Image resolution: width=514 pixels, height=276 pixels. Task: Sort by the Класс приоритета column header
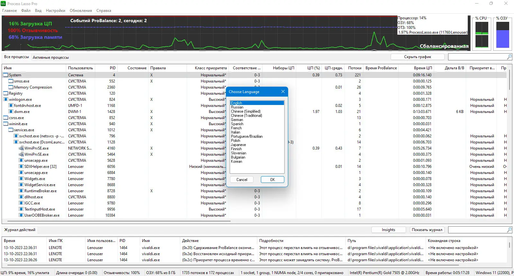tap(208, 68)
